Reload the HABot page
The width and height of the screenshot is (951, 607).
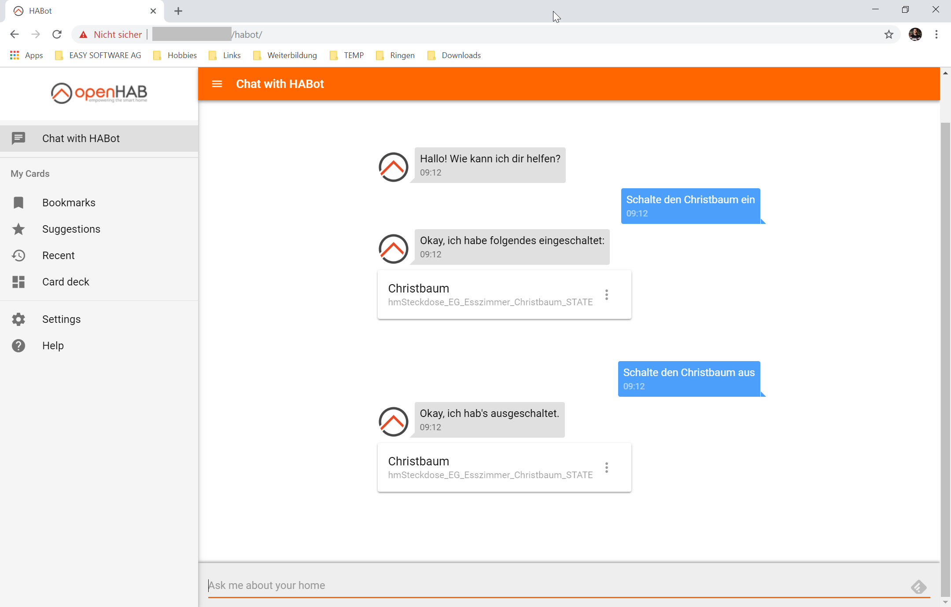pyautogui.click(x=57, y=34)
